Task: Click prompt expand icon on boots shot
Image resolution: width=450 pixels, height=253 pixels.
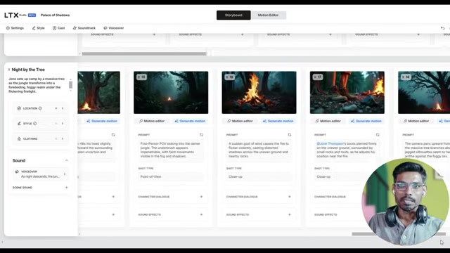Action: pyautogui.click(x=378, y=135)
